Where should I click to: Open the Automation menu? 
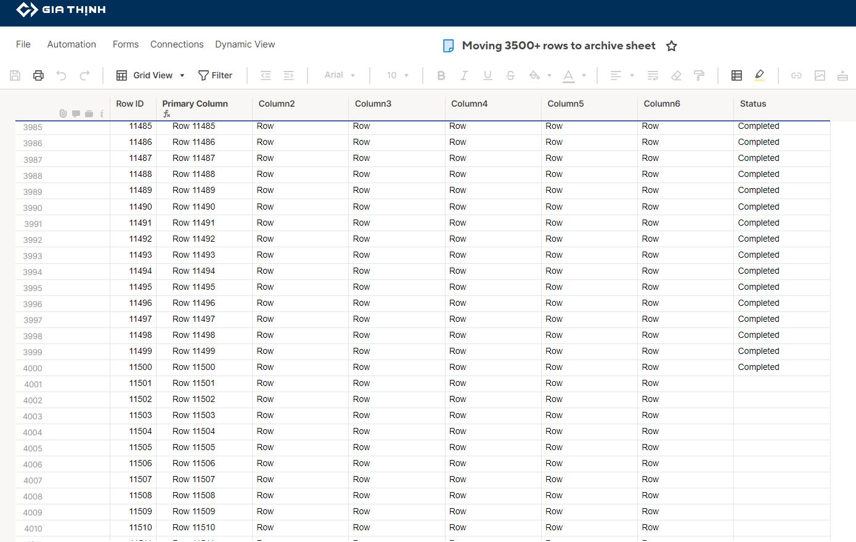coord(71,44)
